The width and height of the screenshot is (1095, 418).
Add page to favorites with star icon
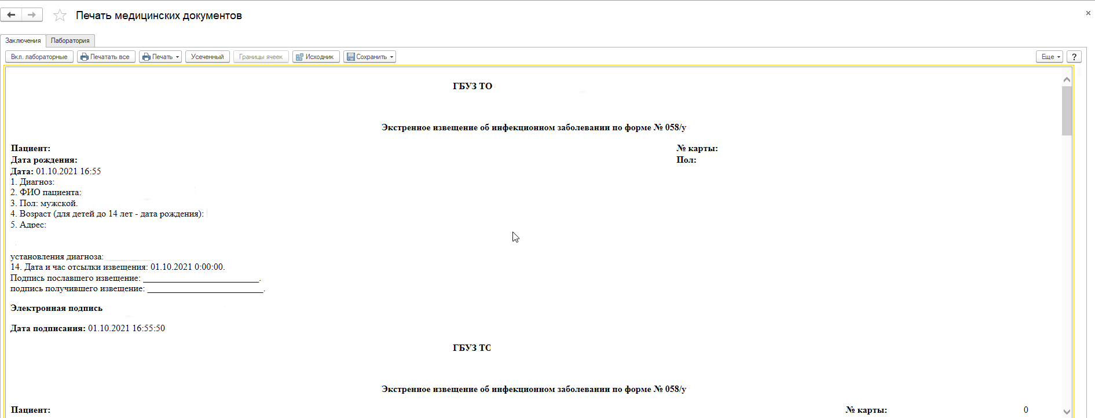click(x=60, y=16)
